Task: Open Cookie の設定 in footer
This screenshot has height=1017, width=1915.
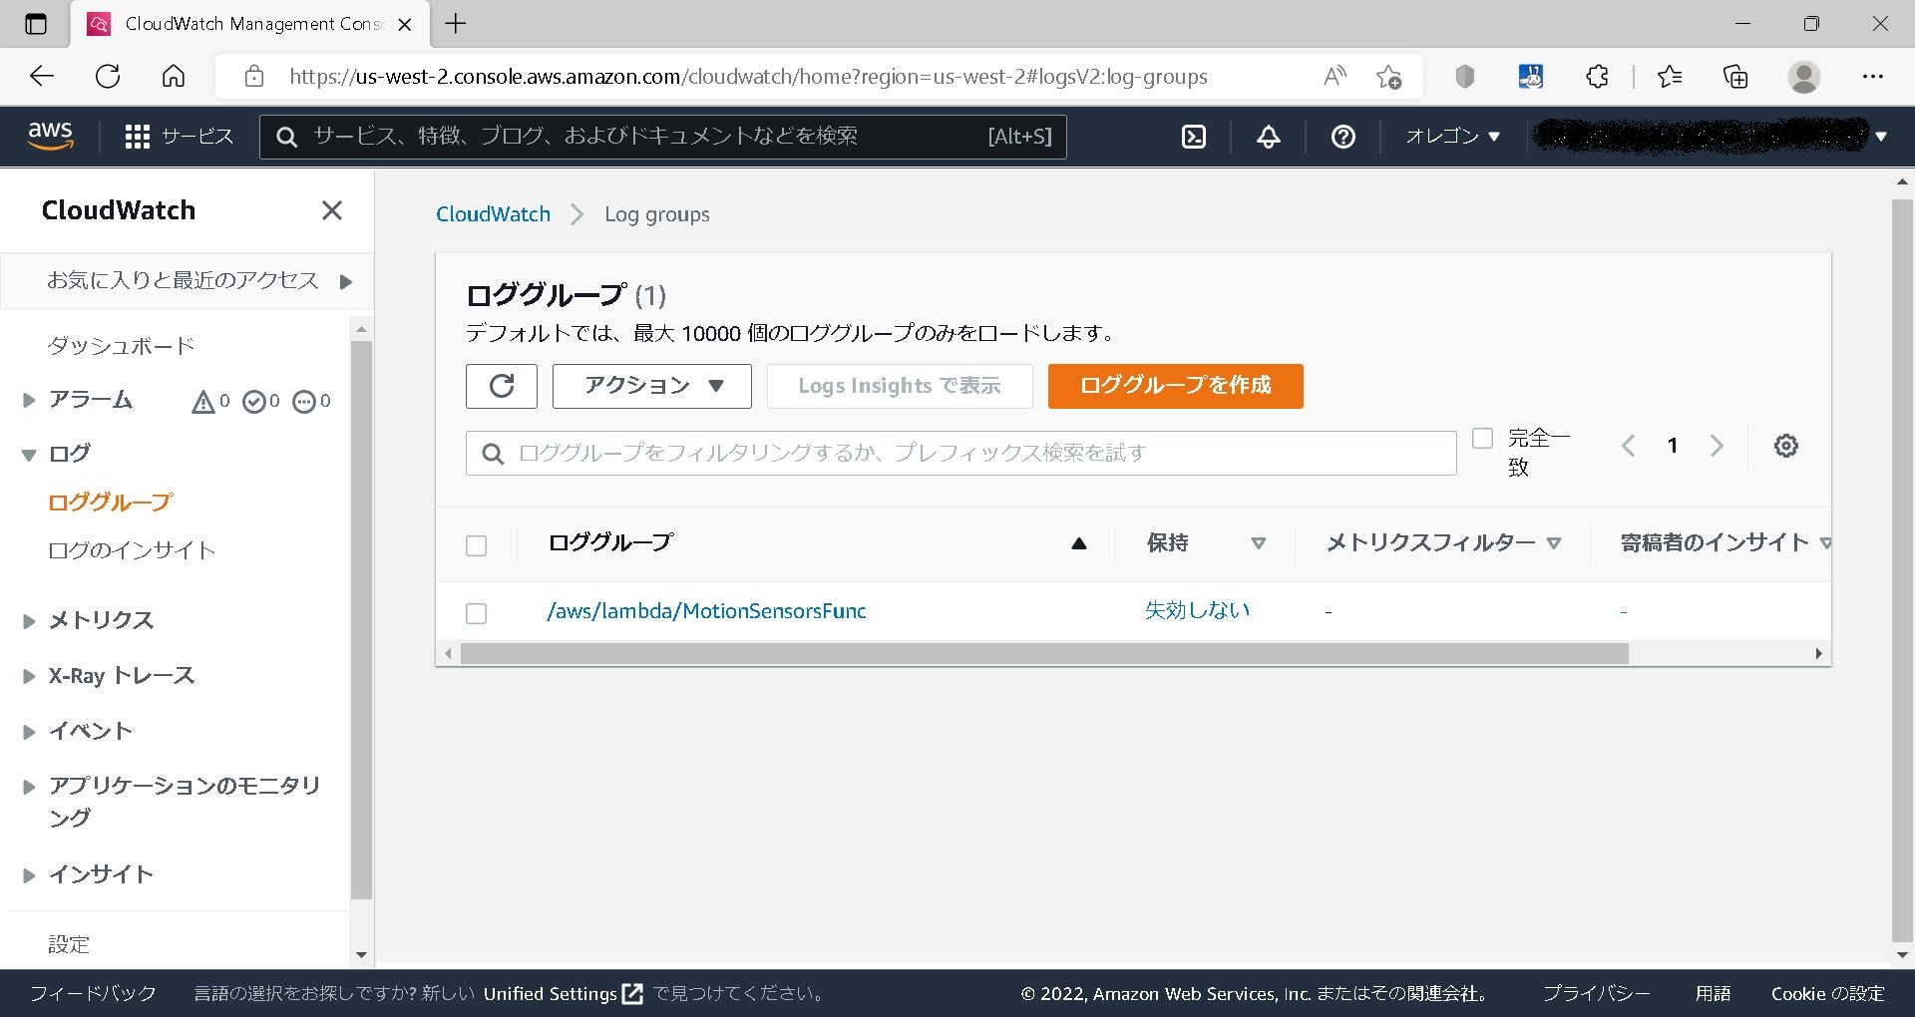Action: coord(1827,994)
